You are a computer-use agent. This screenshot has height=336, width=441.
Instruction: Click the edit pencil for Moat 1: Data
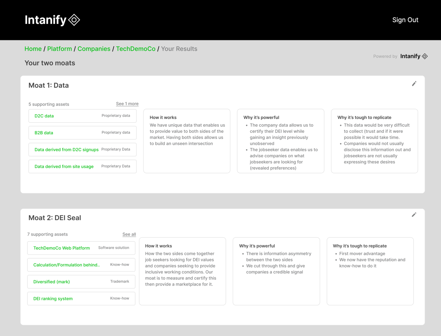(414, 84)
